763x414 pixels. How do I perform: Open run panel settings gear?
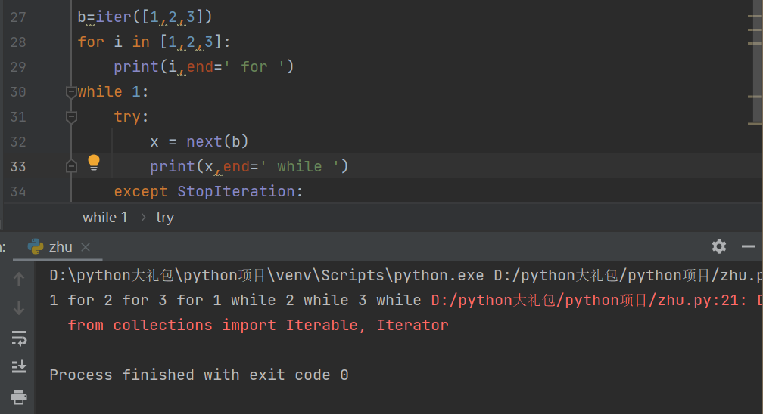pyautogui.click(x=719, y=246)
